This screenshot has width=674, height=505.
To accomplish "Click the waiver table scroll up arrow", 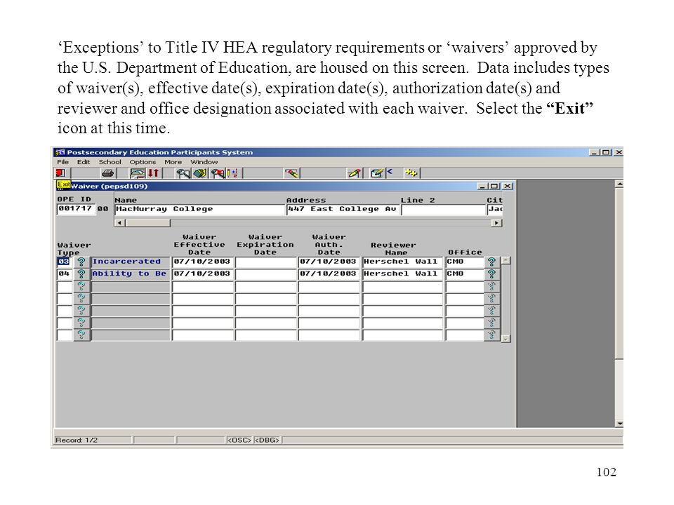I will point(506,261).
